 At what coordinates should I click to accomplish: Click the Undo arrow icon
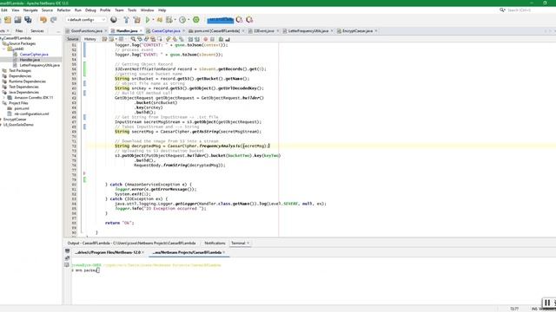(43, 20)
